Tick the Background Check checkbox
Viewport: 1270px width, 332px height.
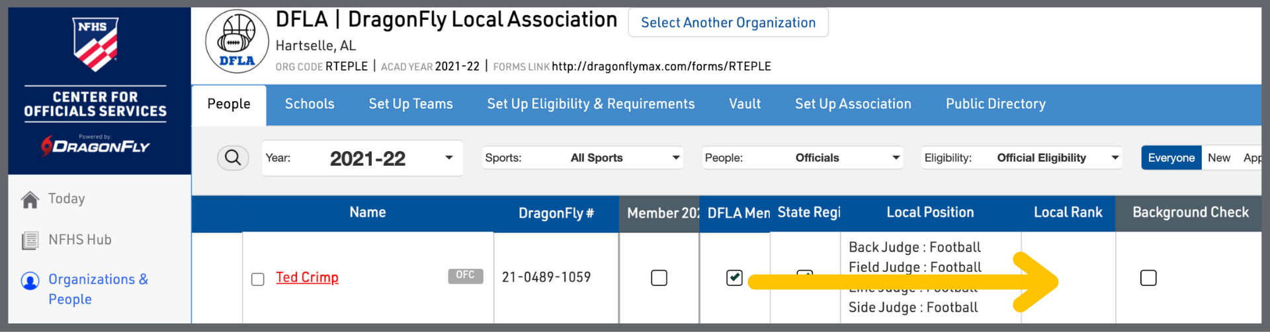tap(1148, 278)
